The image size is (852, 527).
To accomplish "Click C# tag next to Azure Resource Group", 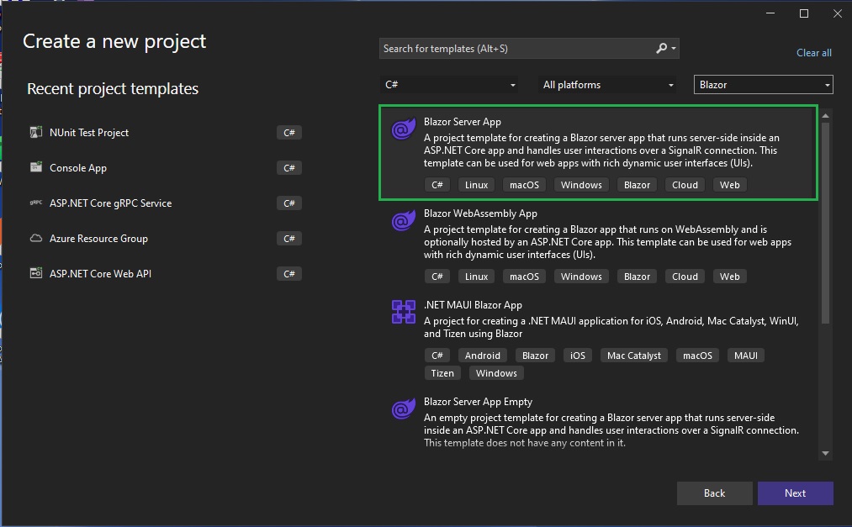I will [x=289, y=238].
